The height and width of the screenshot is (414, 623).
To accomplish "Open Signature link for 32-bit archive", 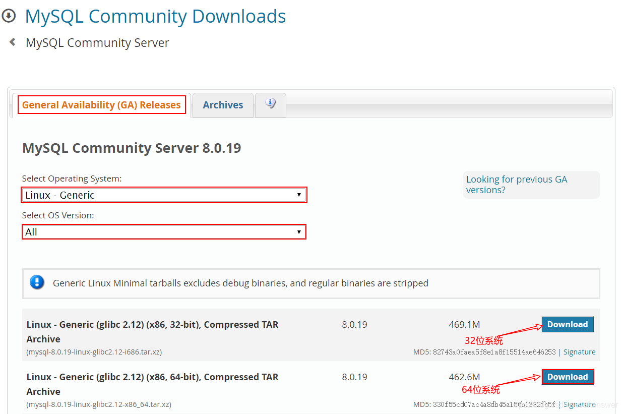I will pyautogui.click(x=579, y=352).
